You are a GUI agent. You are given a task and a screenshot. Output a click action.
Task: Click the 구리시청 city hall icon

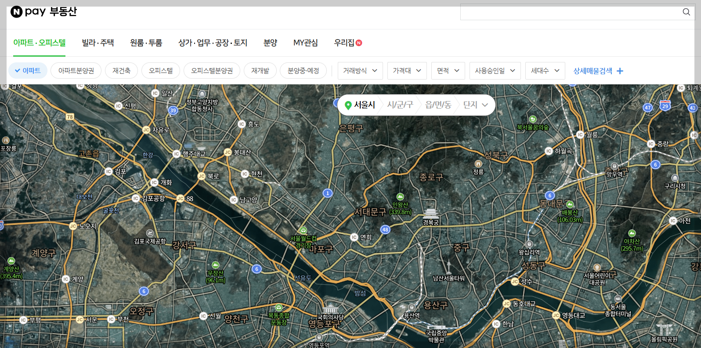point(675,178)
